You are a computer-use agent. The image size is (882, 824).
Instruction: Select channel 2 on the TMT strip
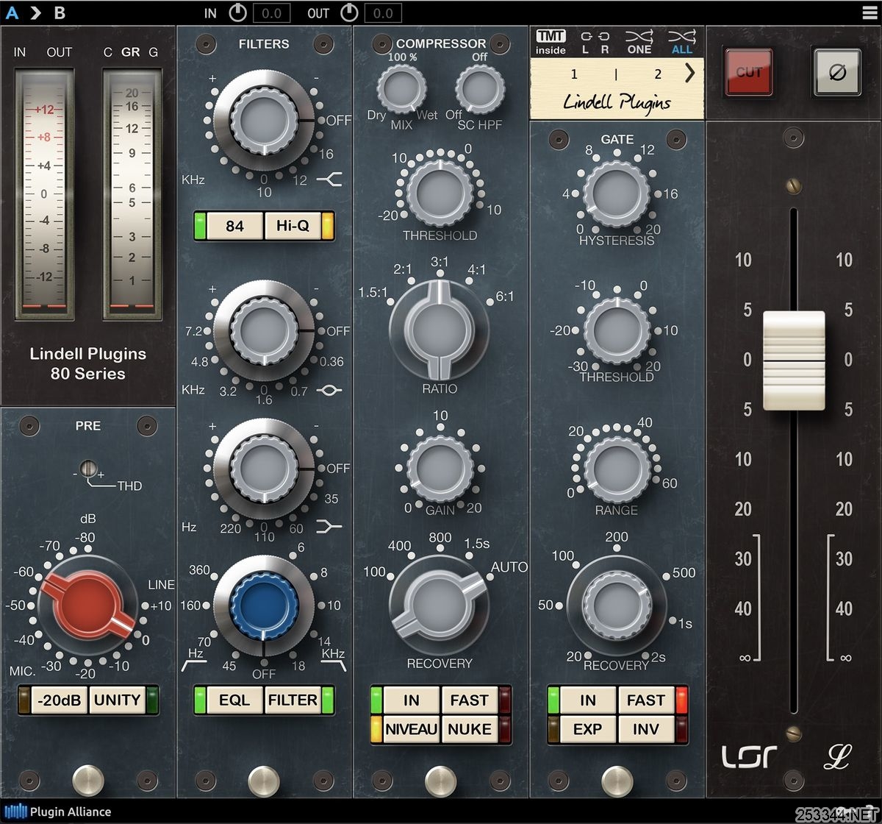coord(658,74)
